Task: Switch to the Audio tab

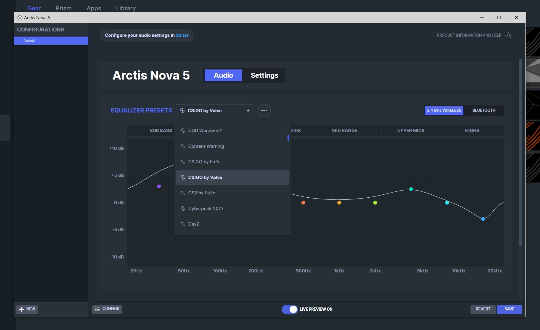Action: coord(223,75)
